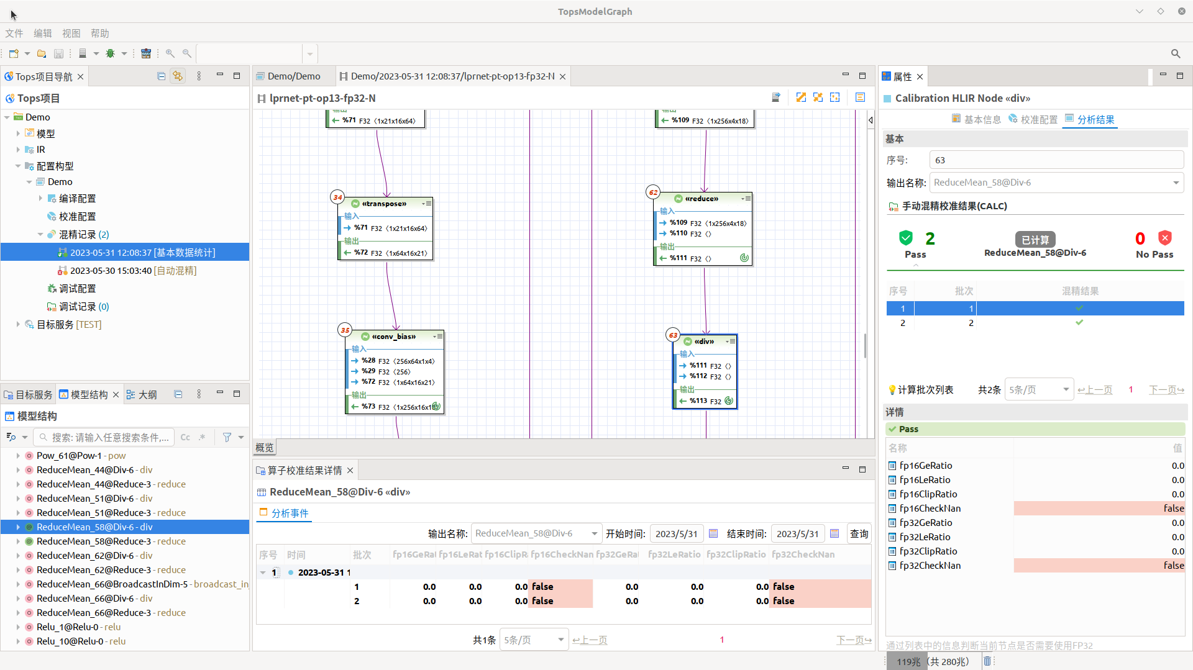Click 下一页 link in analysis events
This screenshot has width=1193, height=670.
pos(854,640)
